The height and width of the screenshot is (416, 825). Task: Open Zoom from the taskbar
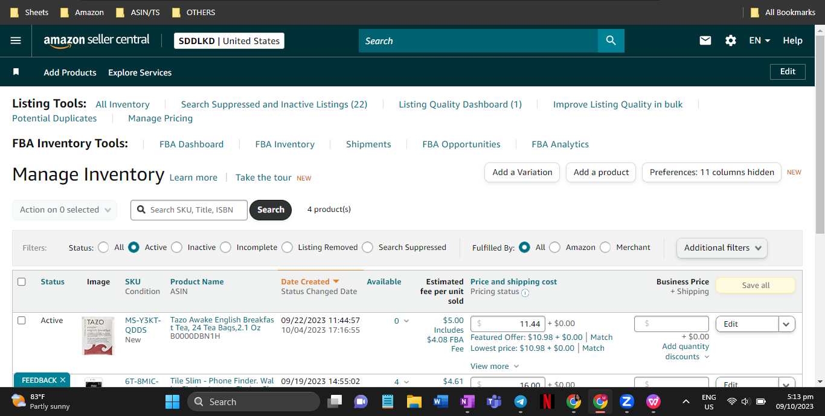(x=626, y=402)
